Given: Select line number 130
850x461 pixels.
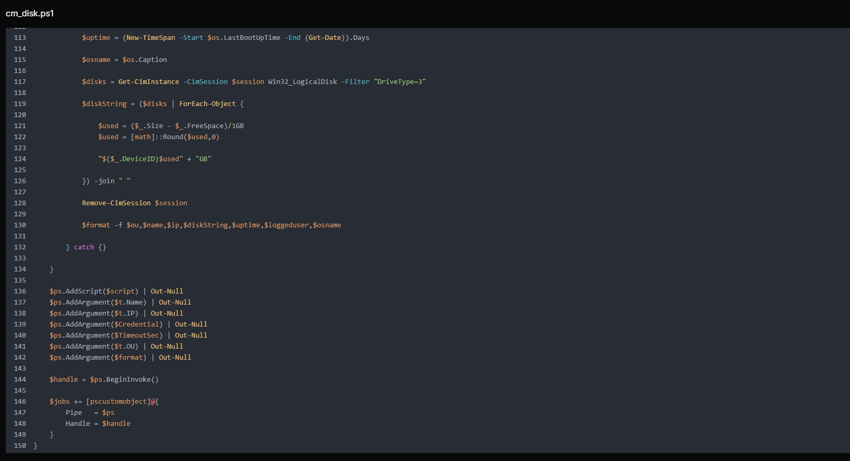Looking at the screenshot, I should click(x=20, y=225).
